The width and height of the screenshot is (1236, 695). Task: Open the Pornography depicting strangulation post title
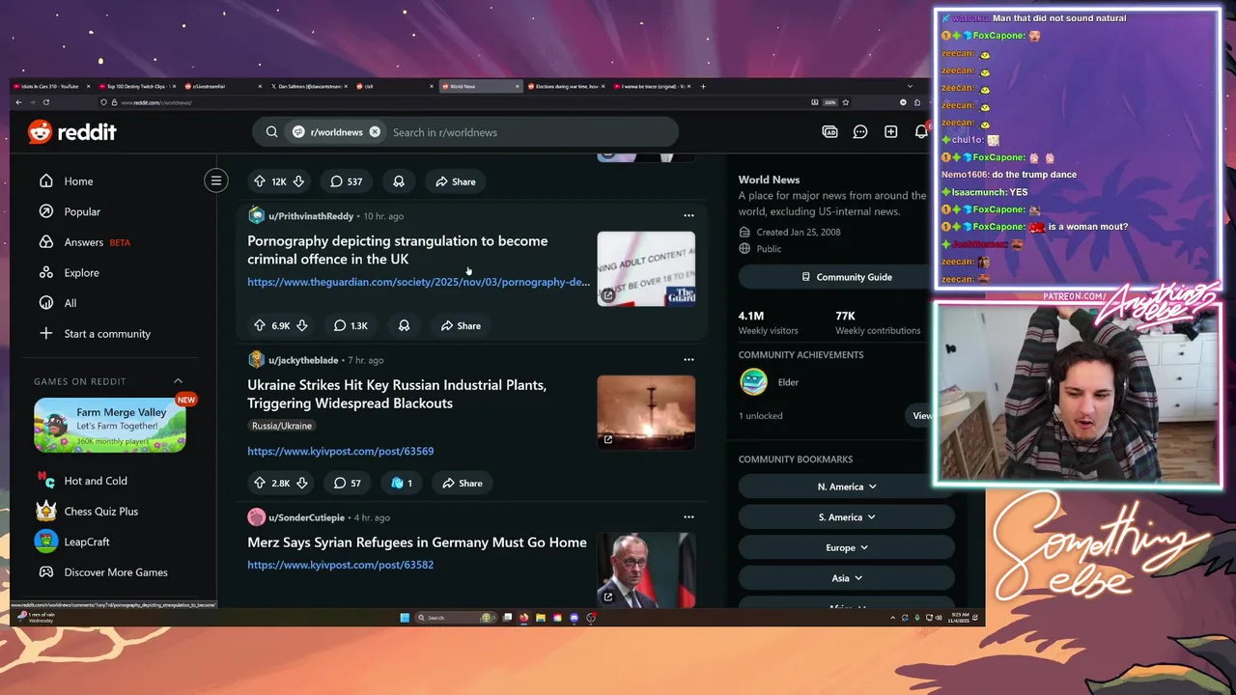coord(397,250)
